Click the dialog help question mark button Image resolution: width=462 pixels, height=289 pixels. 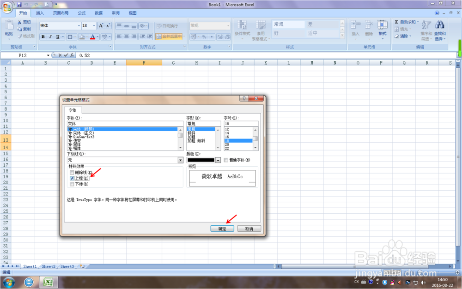[x=243, y=99]
